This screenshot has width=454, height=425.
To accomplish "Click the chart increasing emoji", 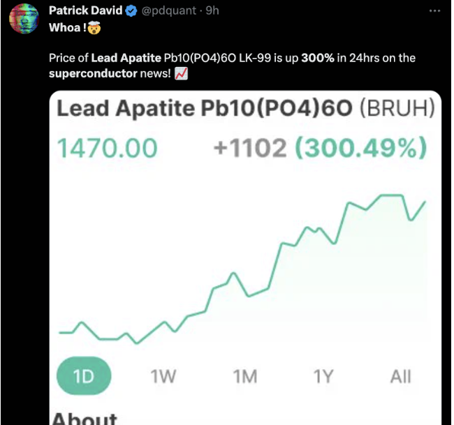I will pyautogui.click(x=182, y=73).
